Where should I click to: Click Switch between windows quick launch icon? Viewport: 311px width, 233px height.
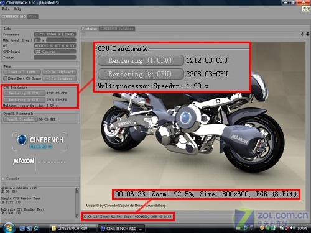point(29,228)
